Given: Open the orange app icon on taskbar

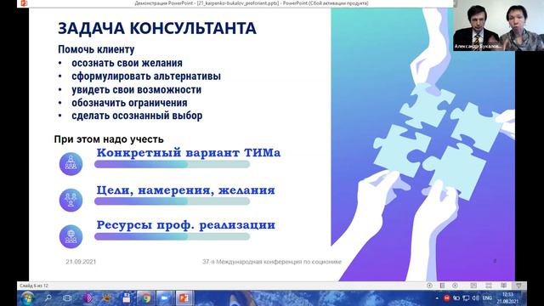Looking at the screenshot, I should pyautogui.click(x=106, y=298).
